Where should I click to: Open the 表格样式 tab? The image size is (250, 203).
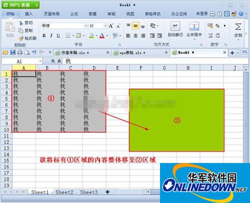[152, 14]
